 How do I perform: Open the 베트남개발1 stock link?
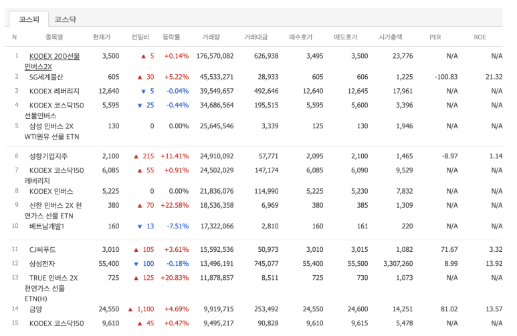[47, 226]
